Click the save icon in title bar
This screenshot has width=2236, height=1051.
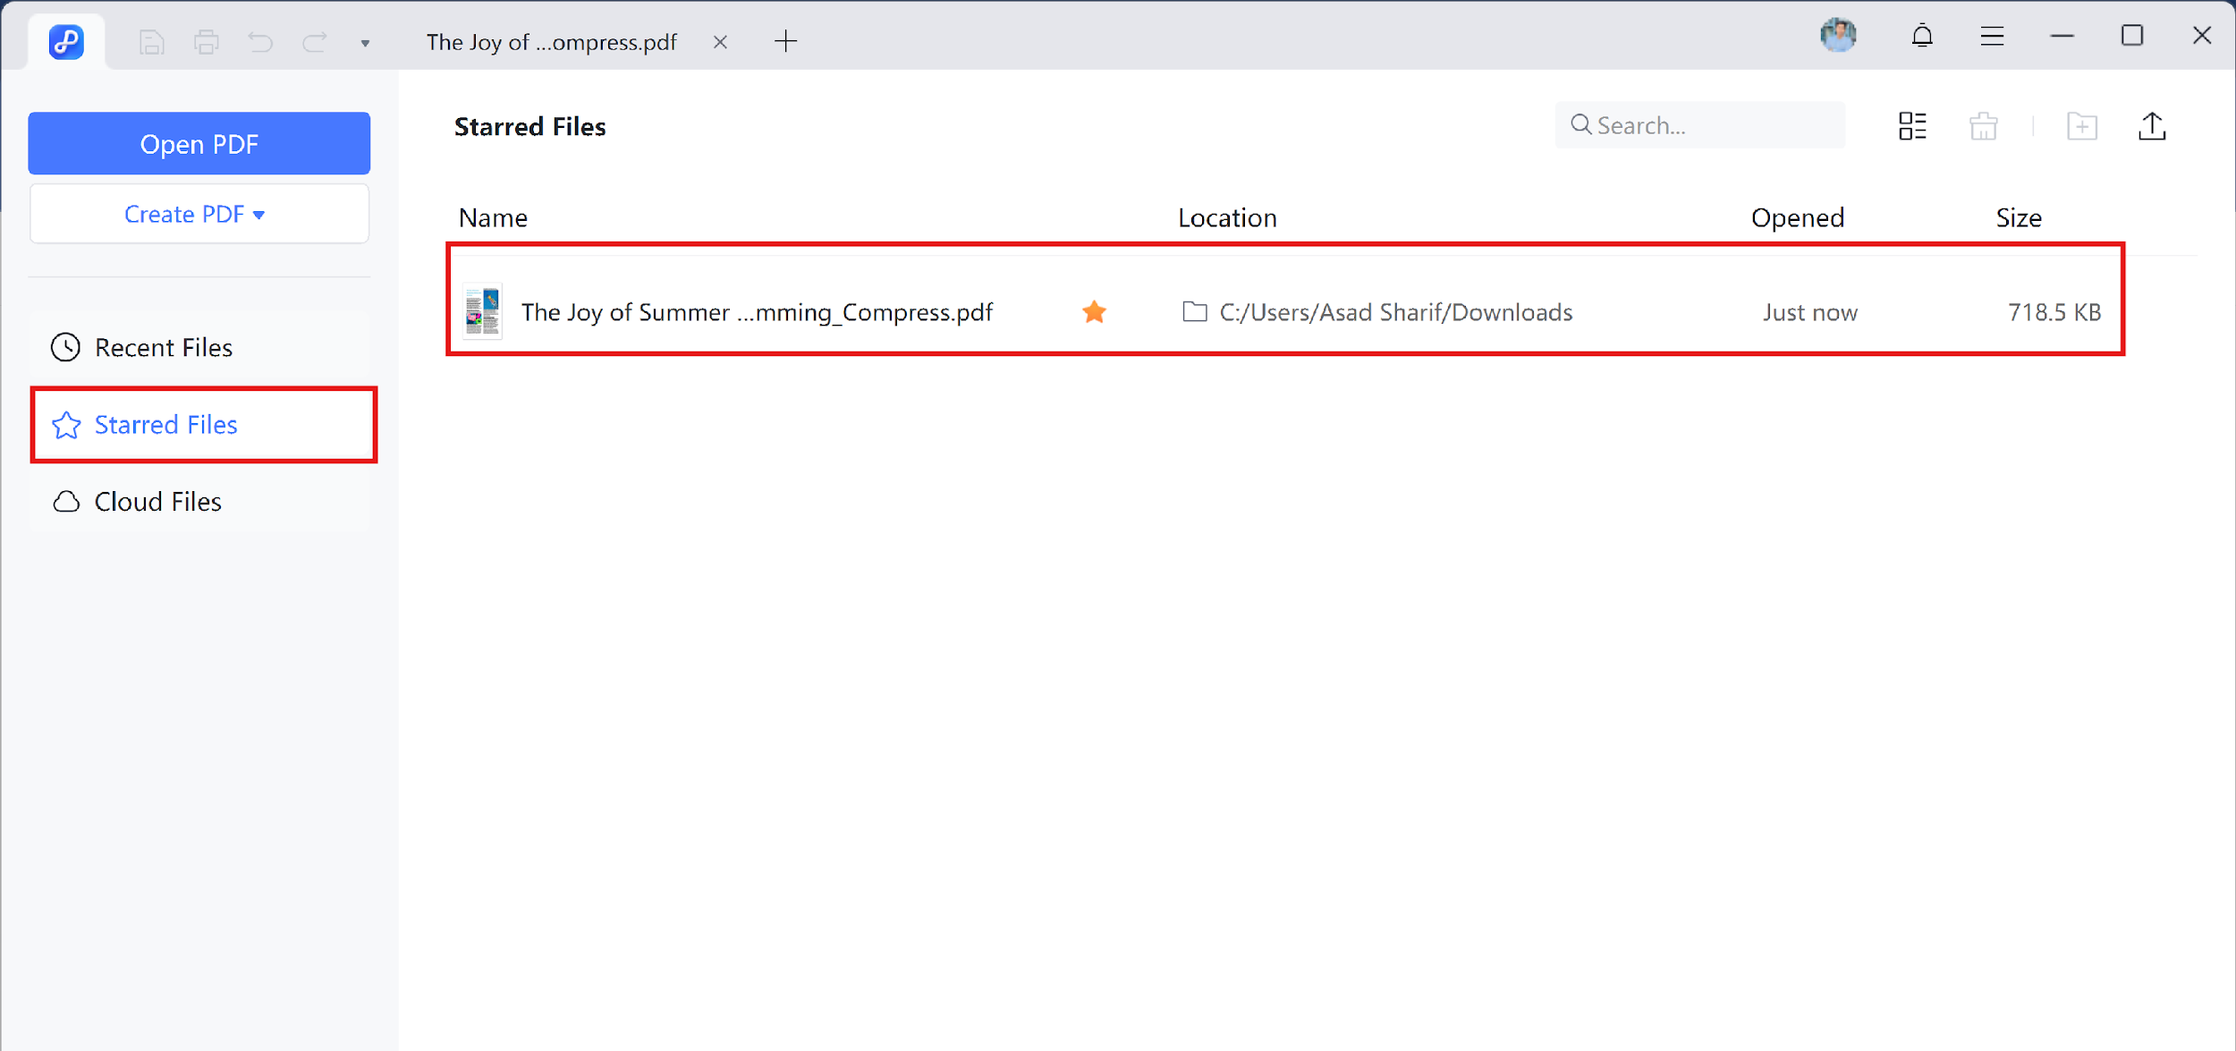tap(151, 42)
